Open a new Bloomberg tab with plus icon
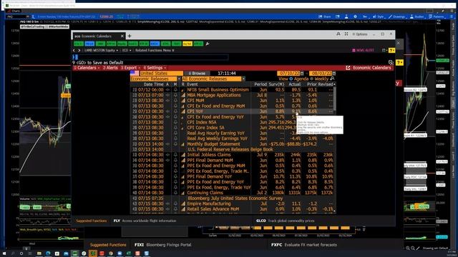This screenshot has width=458, height=257. 130,36
